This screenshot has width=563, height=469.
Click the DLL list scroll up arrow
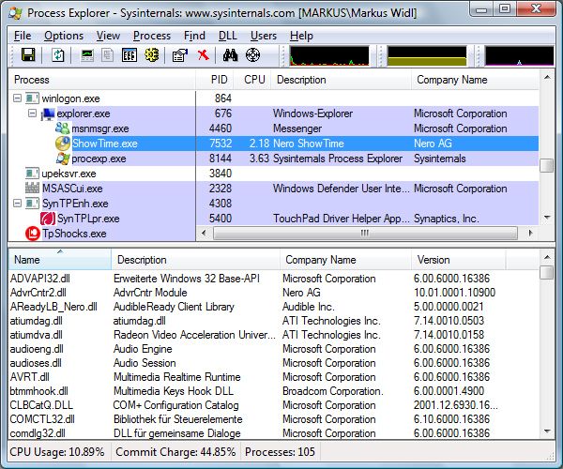coord(547,257)
